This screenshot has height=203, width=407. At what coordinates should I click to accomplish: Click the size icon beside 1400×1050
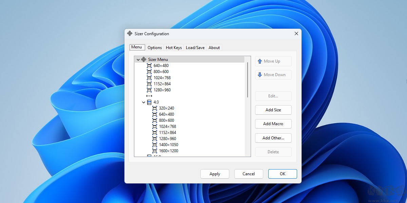[x=155, y=145]
